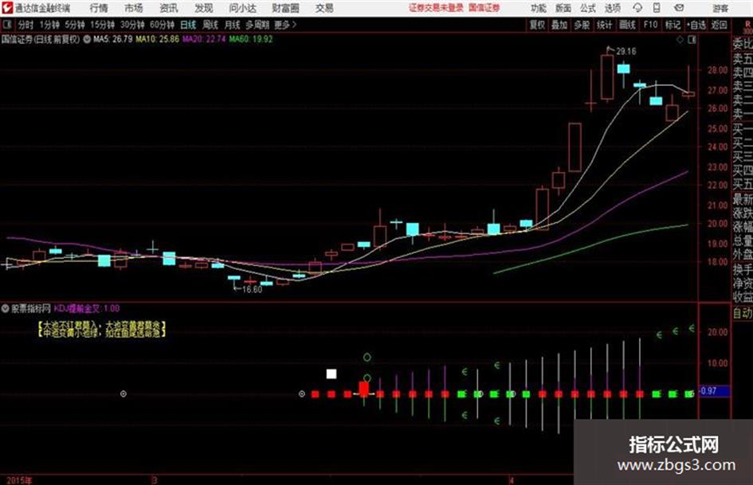Click the MA20: 22.74 value
Viewport: 753px width, 485px height.
click(204, 39)
